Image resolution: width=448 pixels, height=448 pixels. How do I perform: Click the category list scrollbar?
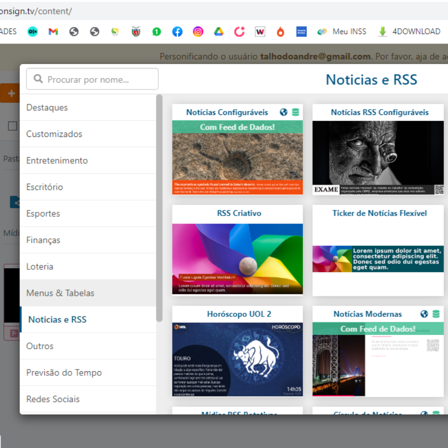159,208
